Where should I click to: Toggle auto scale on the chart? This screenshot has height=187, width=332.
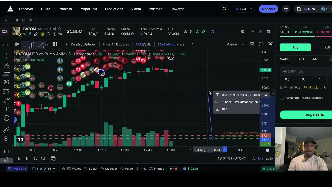point(269,158)
